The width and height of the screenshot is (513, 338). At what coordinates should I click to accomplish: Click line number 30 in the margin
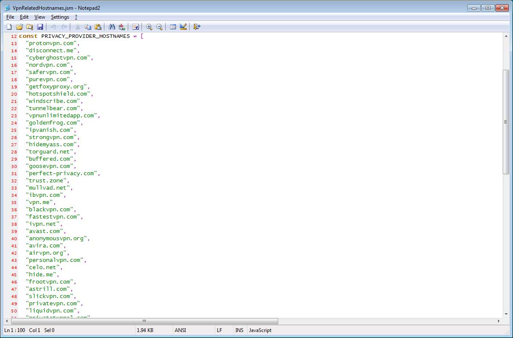(14, 166)
